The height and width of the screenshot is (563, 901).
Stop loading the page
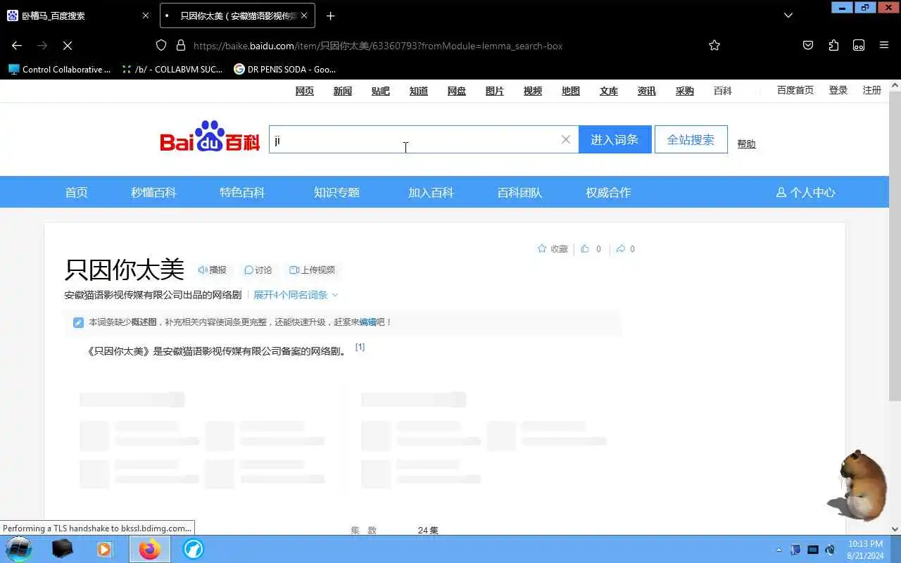coord(68,45)
